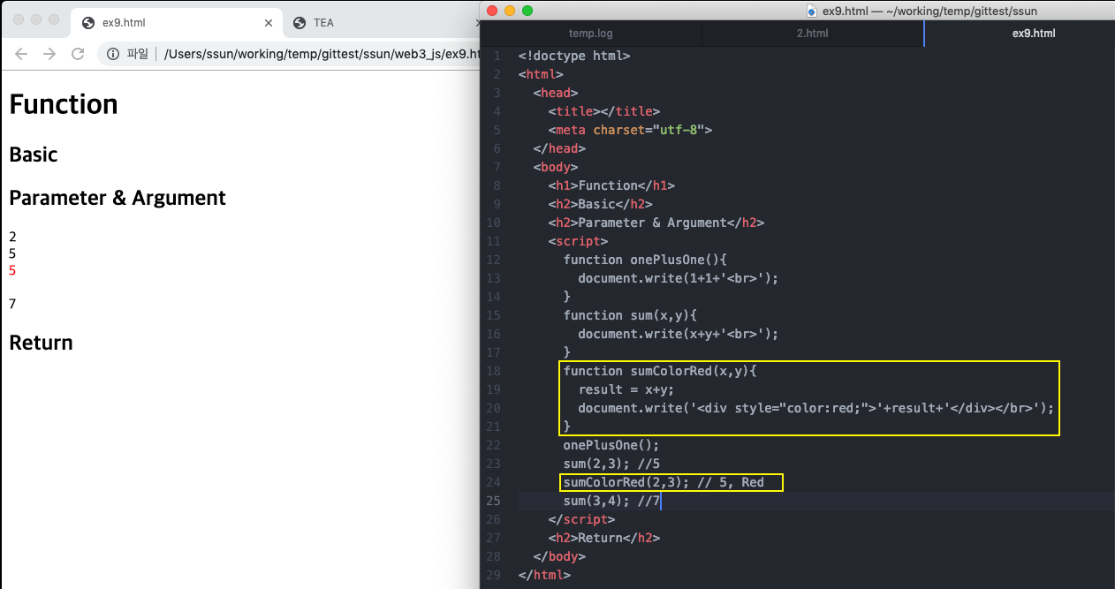Click the browser back arrow
The height and width of the screenshot is (589, 1115).
21,54
